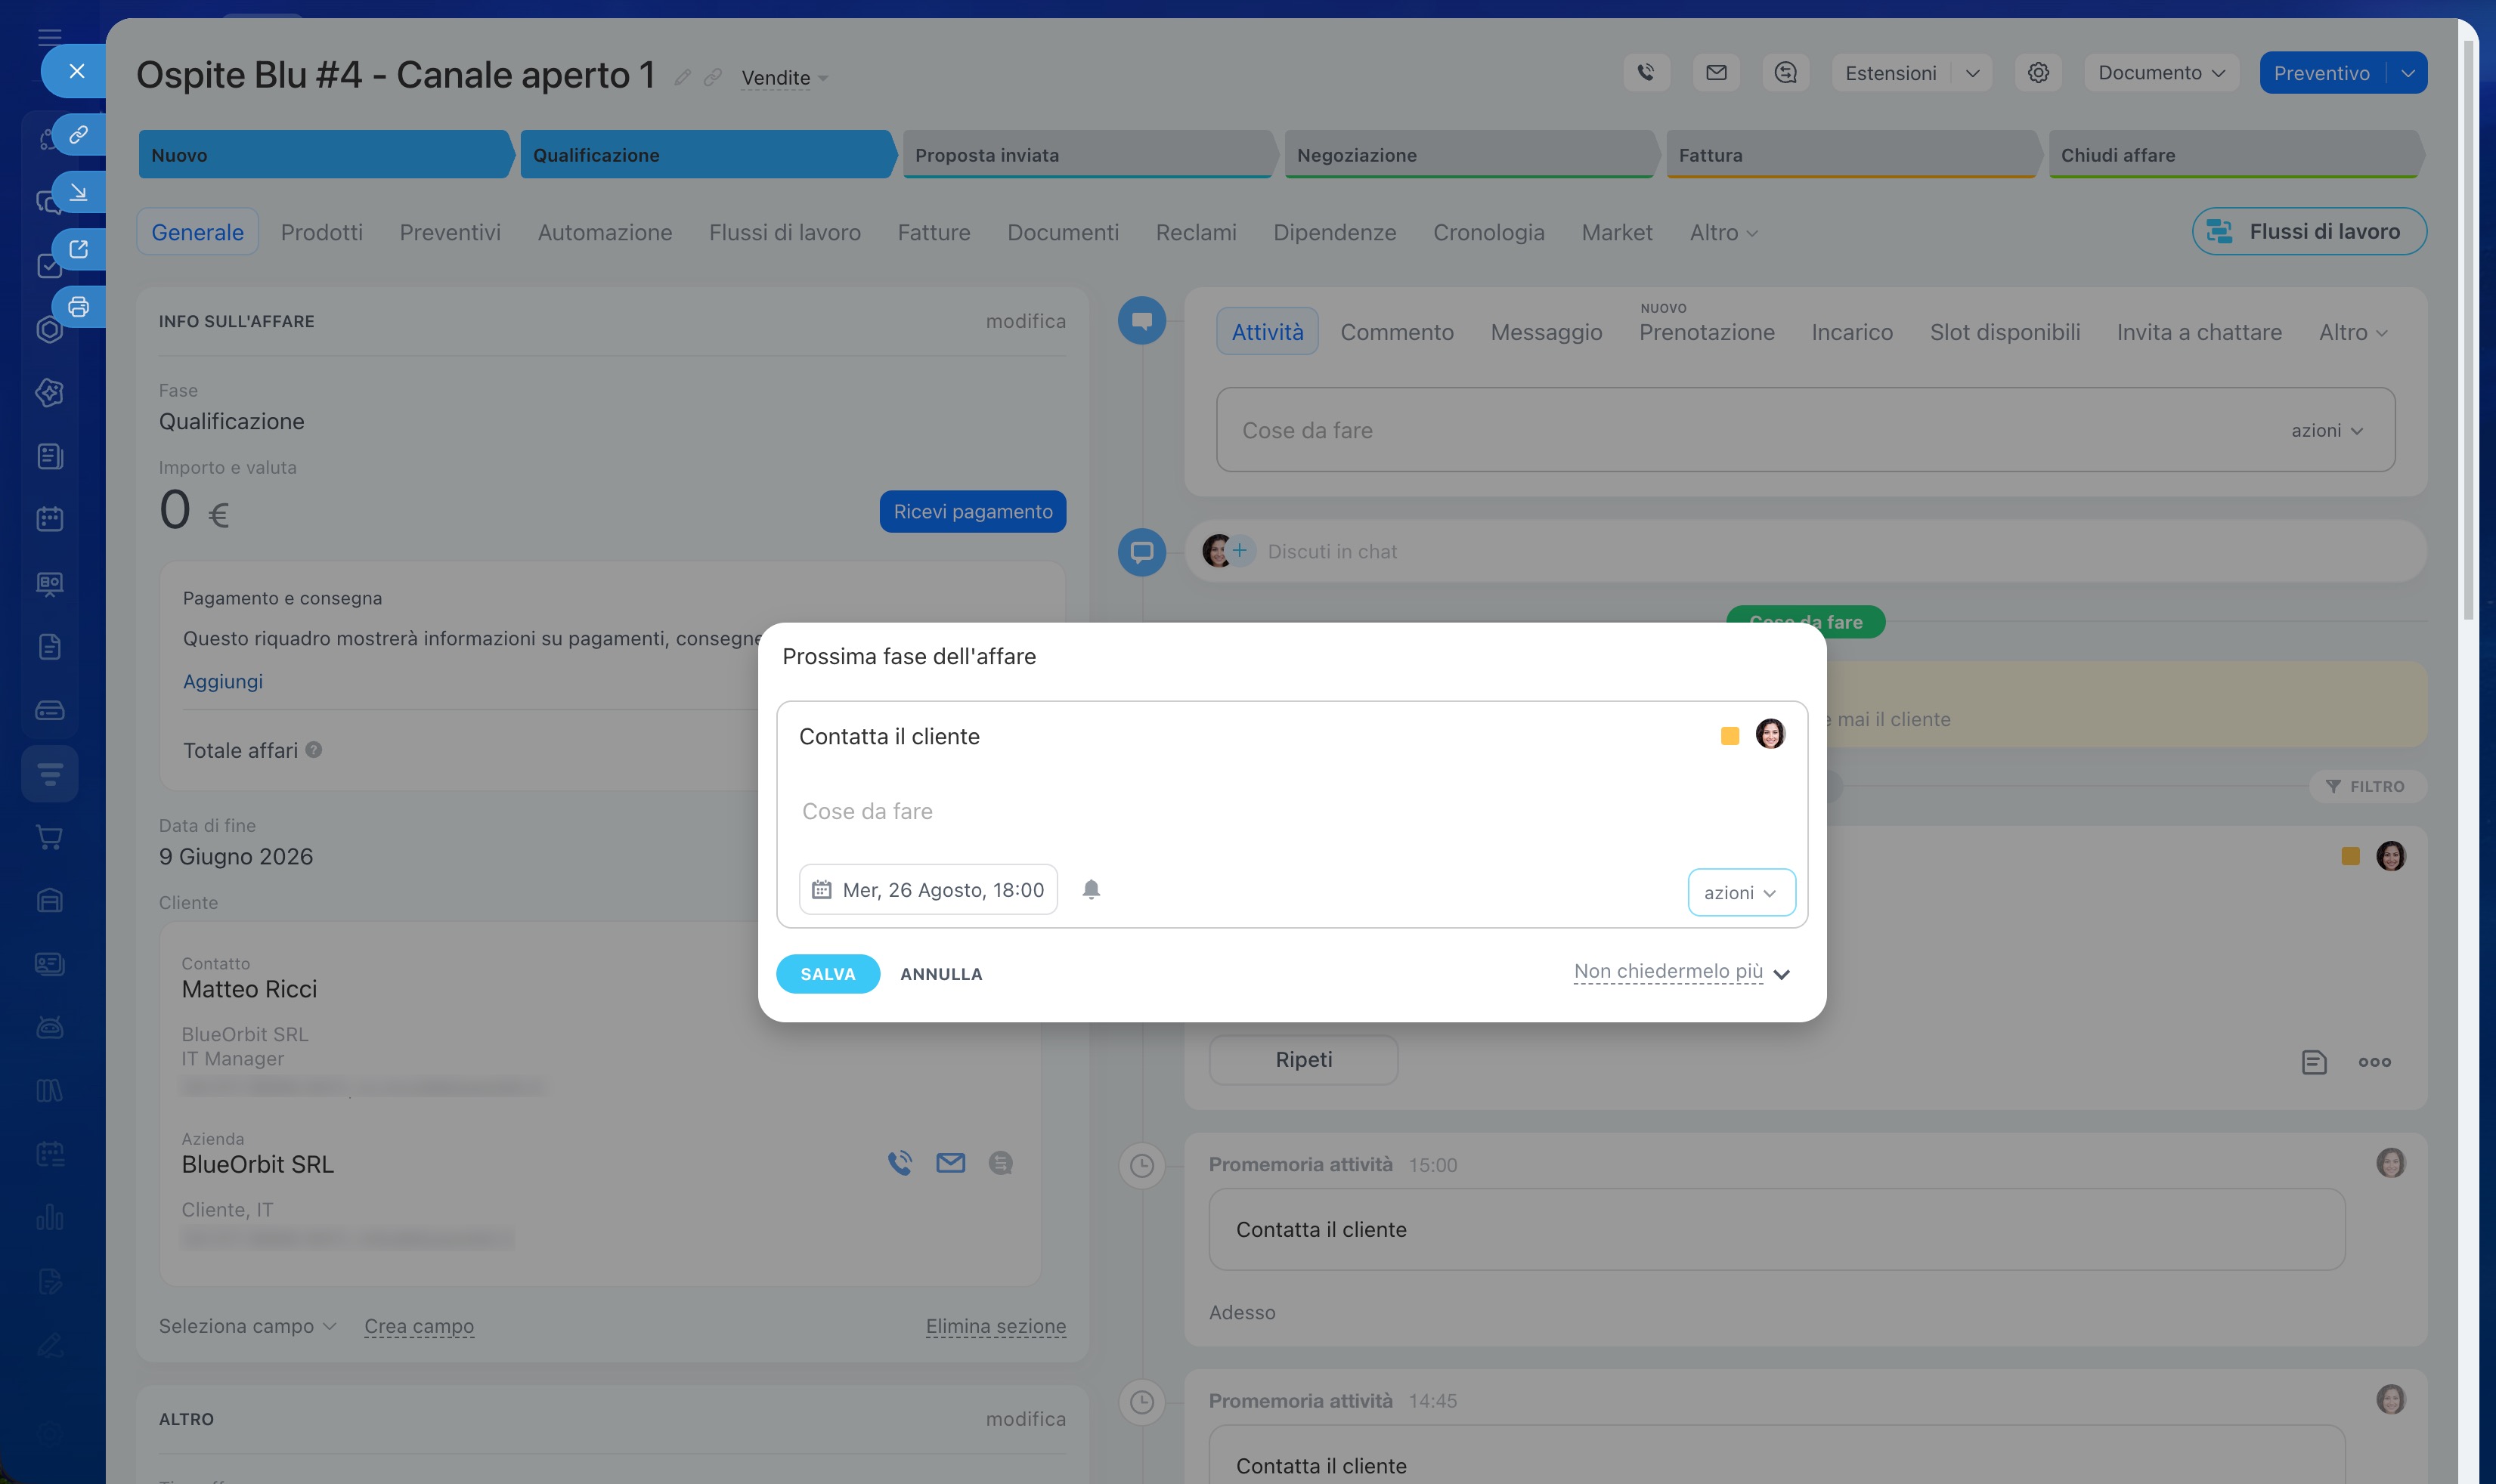
Task: Expand the Altro tab menu
Action: [1723, 232]
